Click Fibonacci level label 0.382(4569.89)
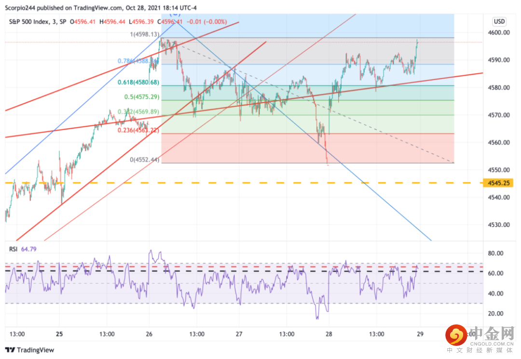The height and width of the screenshot is (359, 521). coord(138,112)
